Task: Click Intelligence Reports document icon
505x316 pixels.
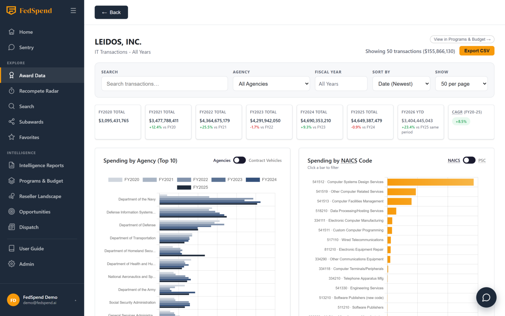Action: click(x=12, y=165)
